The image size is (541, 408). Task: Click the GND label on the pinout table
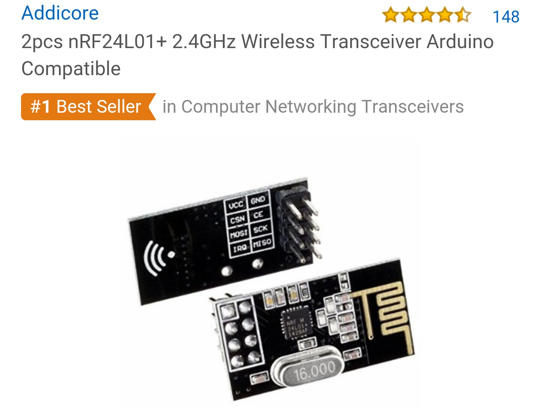[x=258, y=200]
